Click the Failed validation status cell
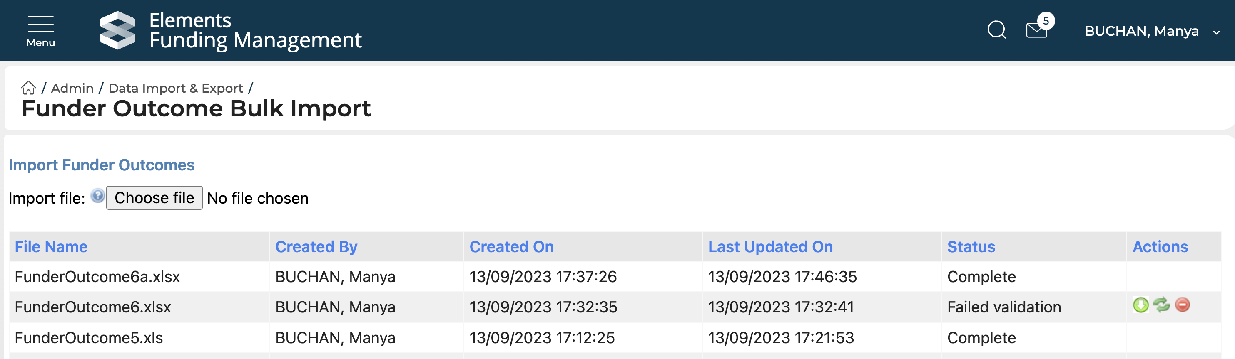Screen dimensions: 1235x359 [1004, 307]
